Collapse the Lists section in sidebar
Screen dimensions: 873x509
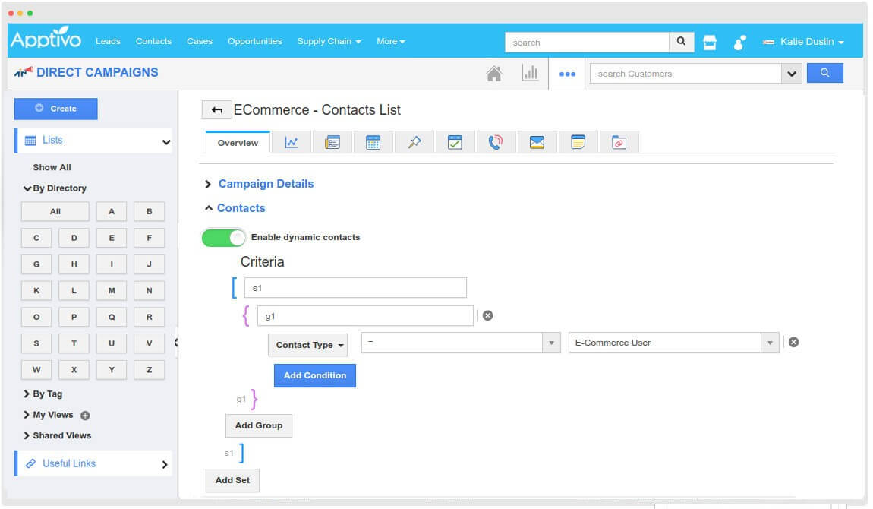(x=165, y=139)
